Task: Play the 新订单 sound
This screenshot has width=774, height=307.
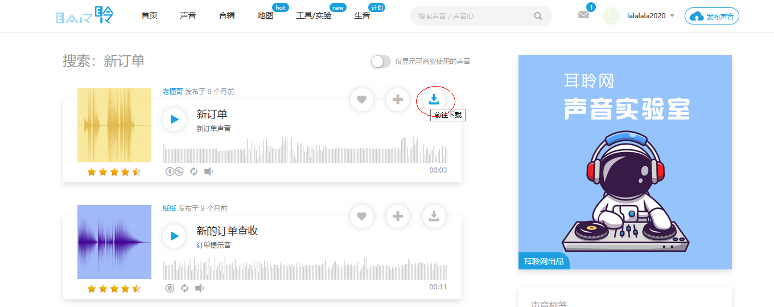Action: click(174, 120)
